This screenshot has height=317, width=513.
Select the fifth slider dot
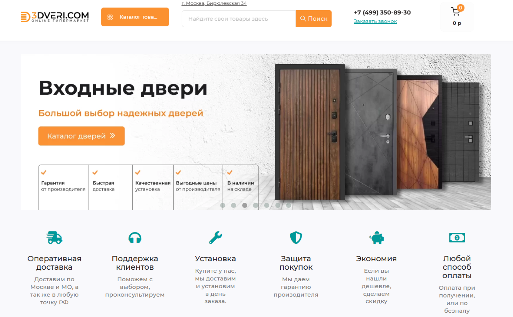pyautogui.click(x=267, y=205)
